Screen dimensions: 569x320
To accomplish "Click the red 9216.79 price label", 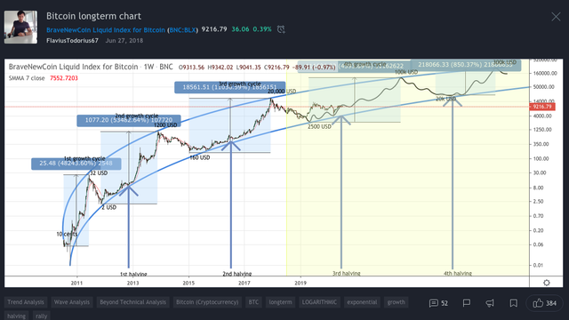I will pos(542,107).
